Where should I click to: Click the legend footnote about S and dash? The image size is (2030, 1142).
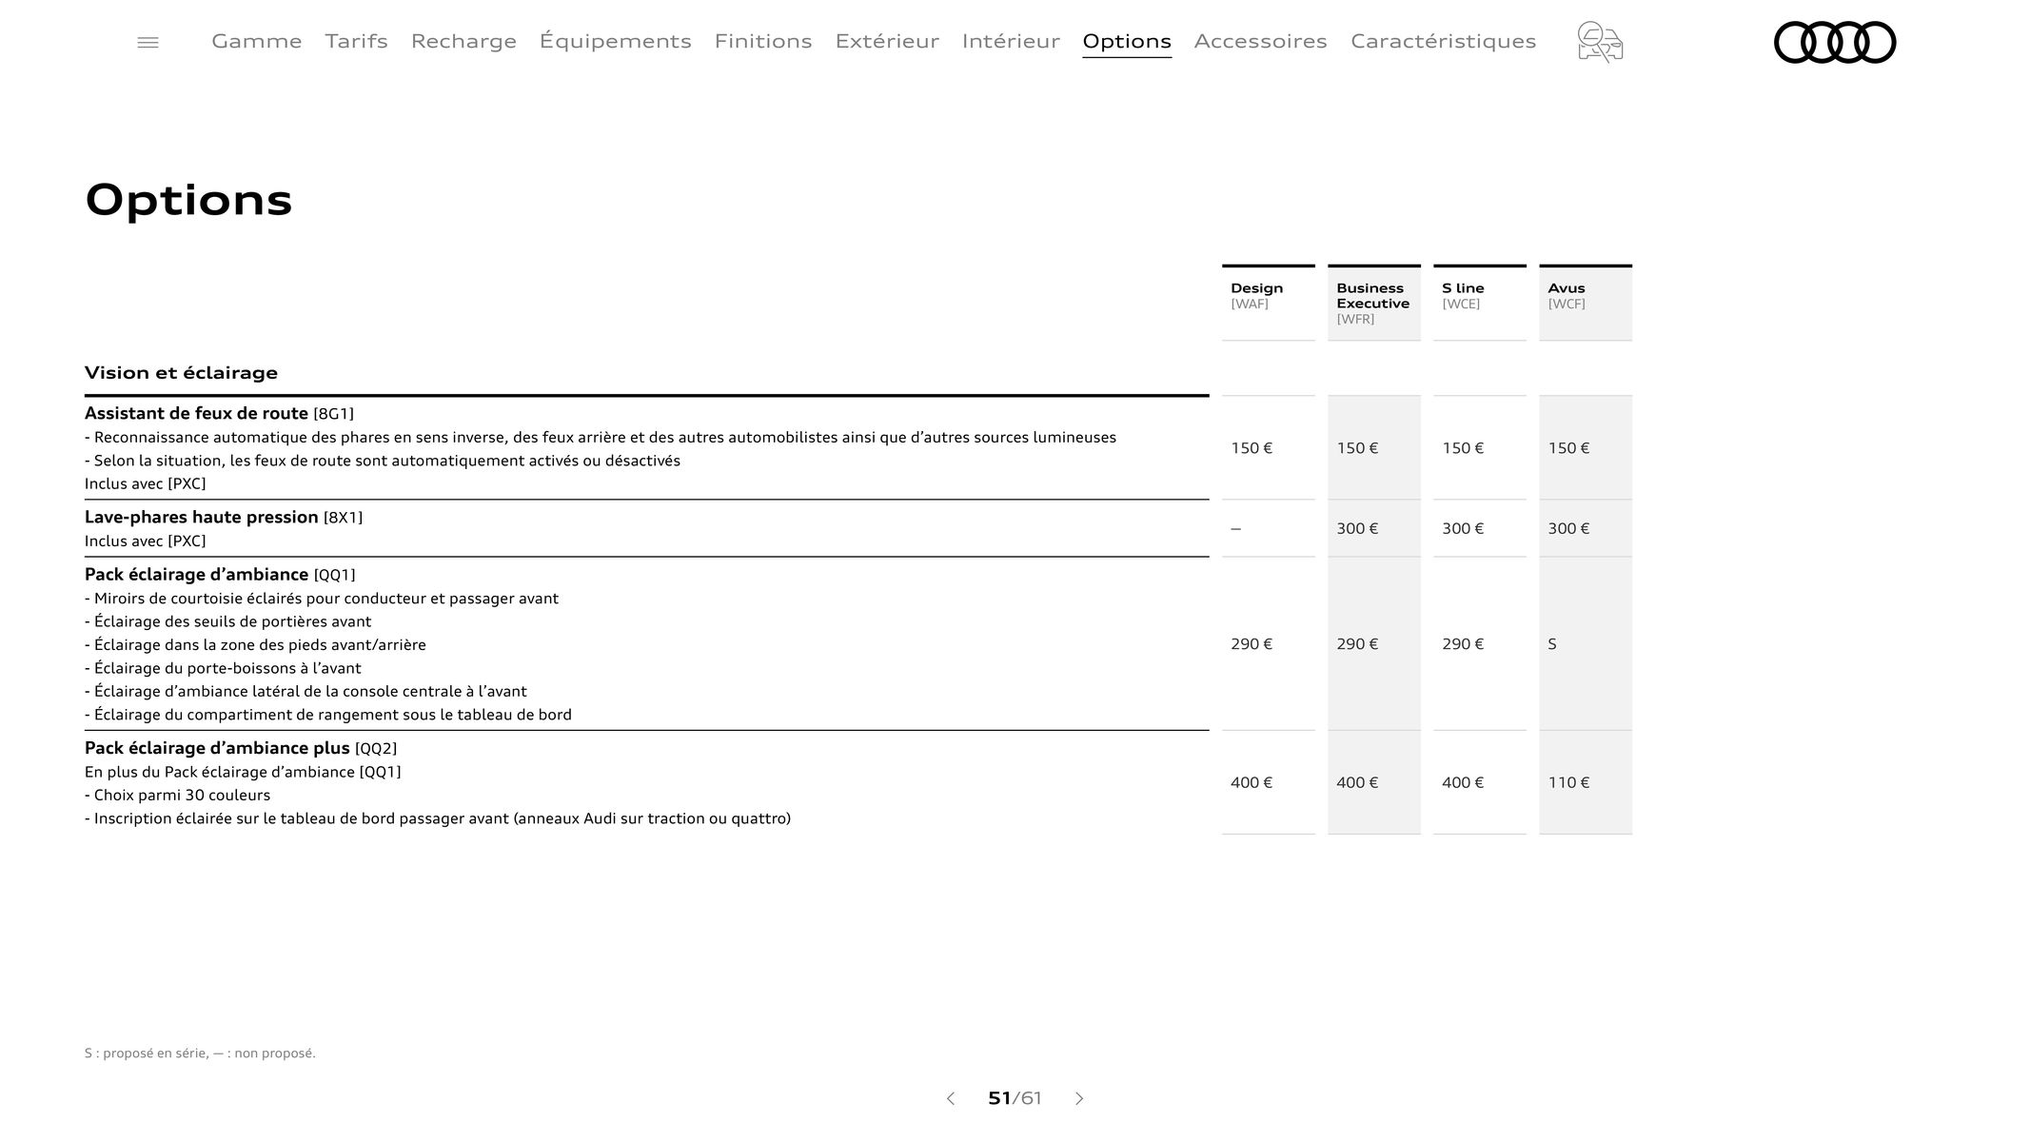click(x=200, y=1053)
